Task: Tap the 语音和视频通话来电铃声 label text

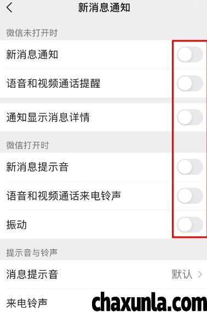Action: pyautogui.click(x=64, y=196)
